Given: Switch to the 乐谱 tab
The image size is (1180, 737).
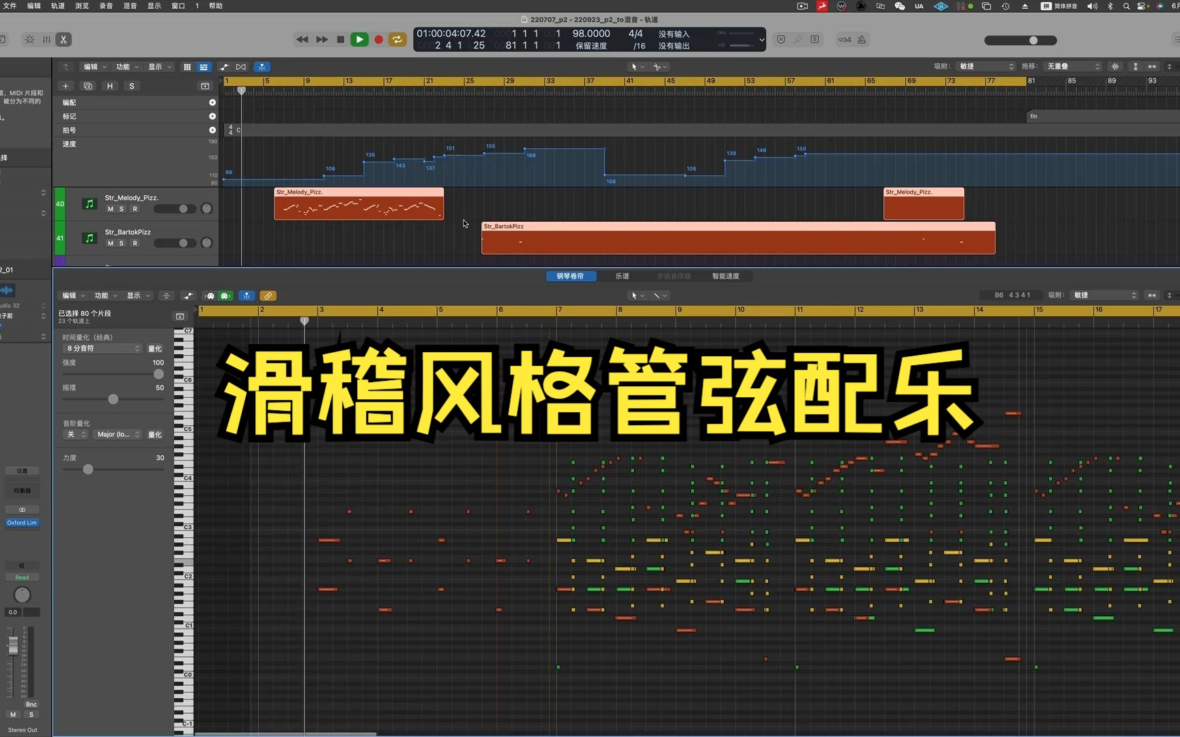Looking at the screenshot, I should coord(622,276).
